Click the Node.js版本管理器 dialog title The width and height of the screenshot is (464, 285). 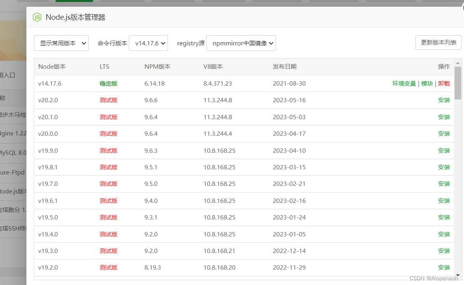coord(75,17)
